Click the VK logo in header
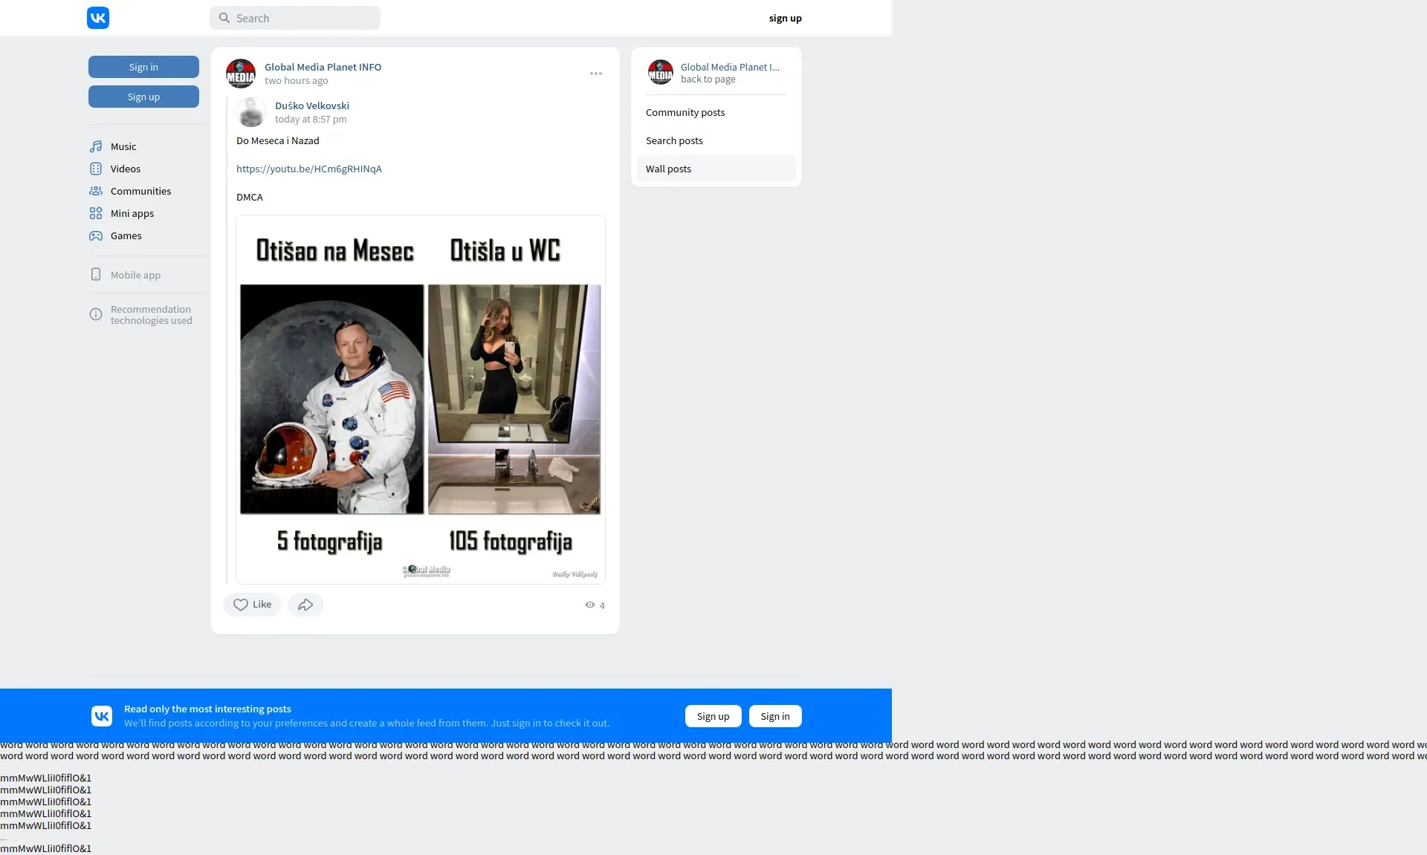Image resolution: width=1427 pixels, height=855 pixels. point(98,18)
